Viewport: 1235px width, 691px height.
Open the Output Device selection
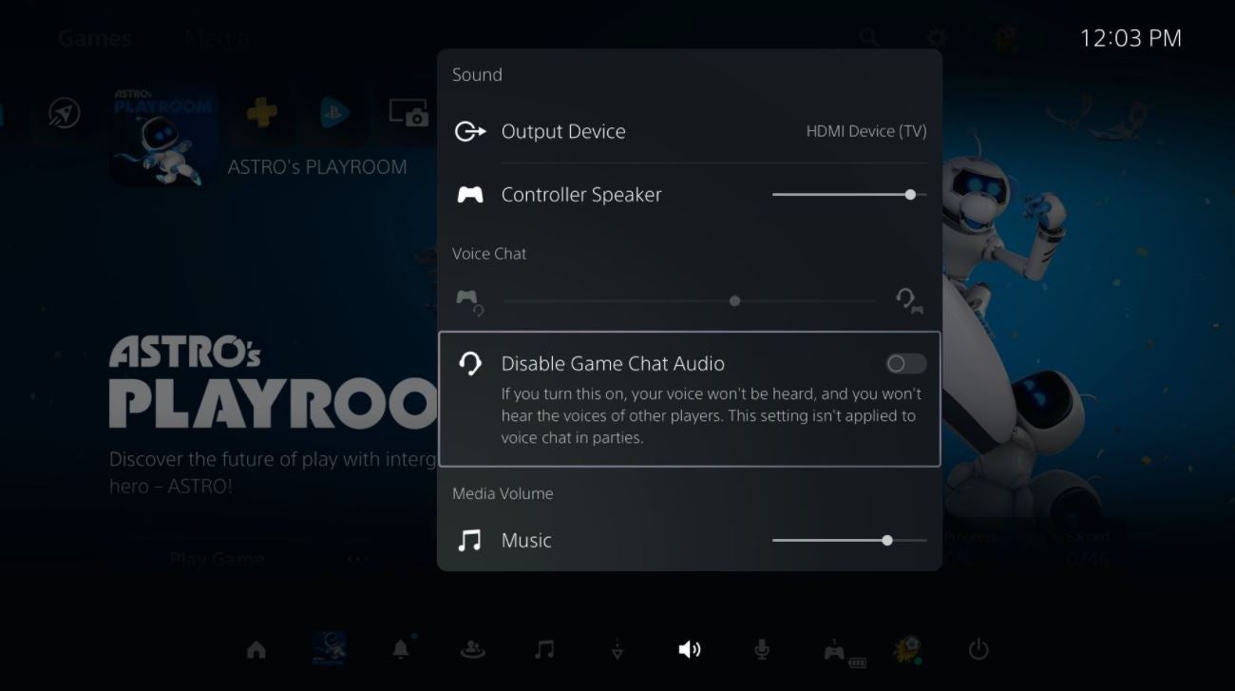tap(563, 132)
